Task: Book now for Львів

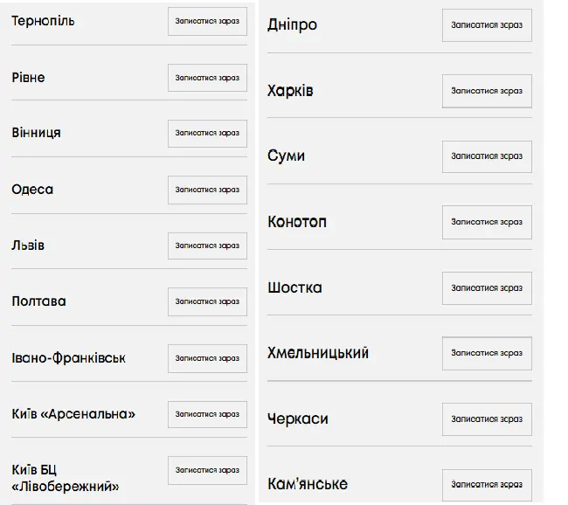Action: point(207,246)
